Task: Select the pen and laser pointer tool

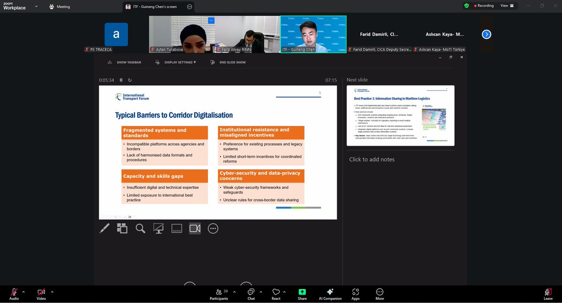Action: click(105, 228)
